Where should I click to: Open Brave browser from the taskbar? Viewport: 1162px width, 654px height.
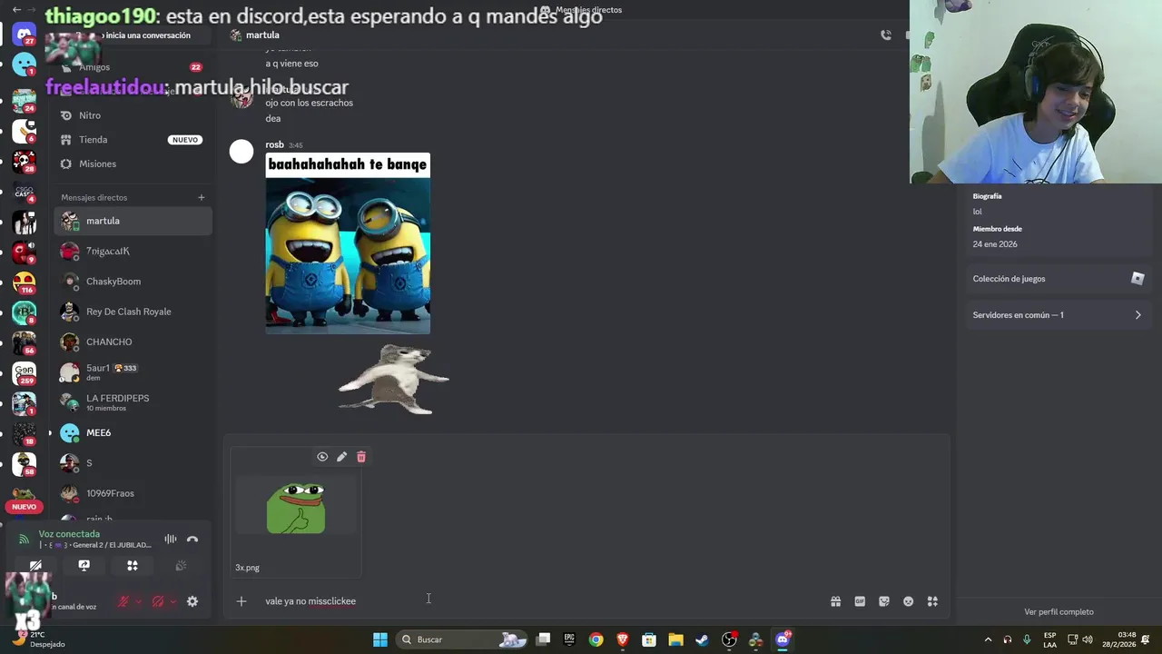click(x=622, y=639)
